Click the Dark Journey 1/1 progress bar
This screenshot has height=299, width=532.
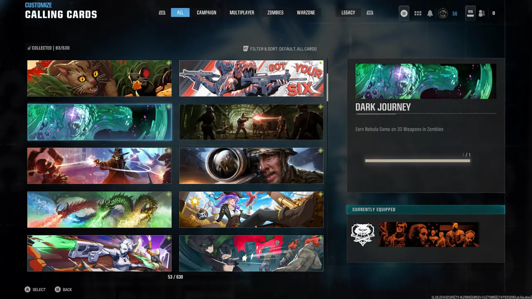[417, 161]
